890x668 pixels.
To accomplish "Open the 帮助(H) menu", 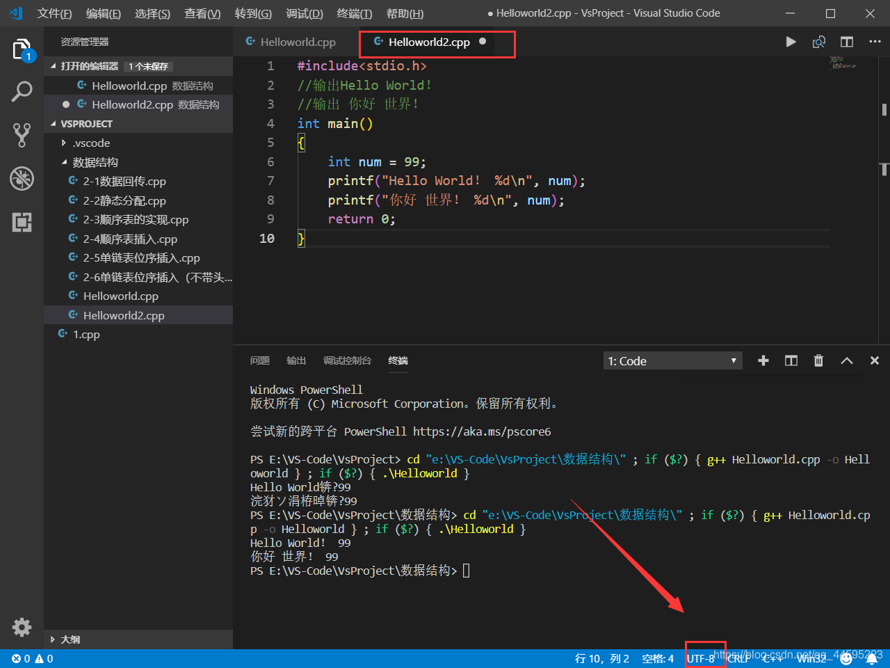I will [405, 13].
